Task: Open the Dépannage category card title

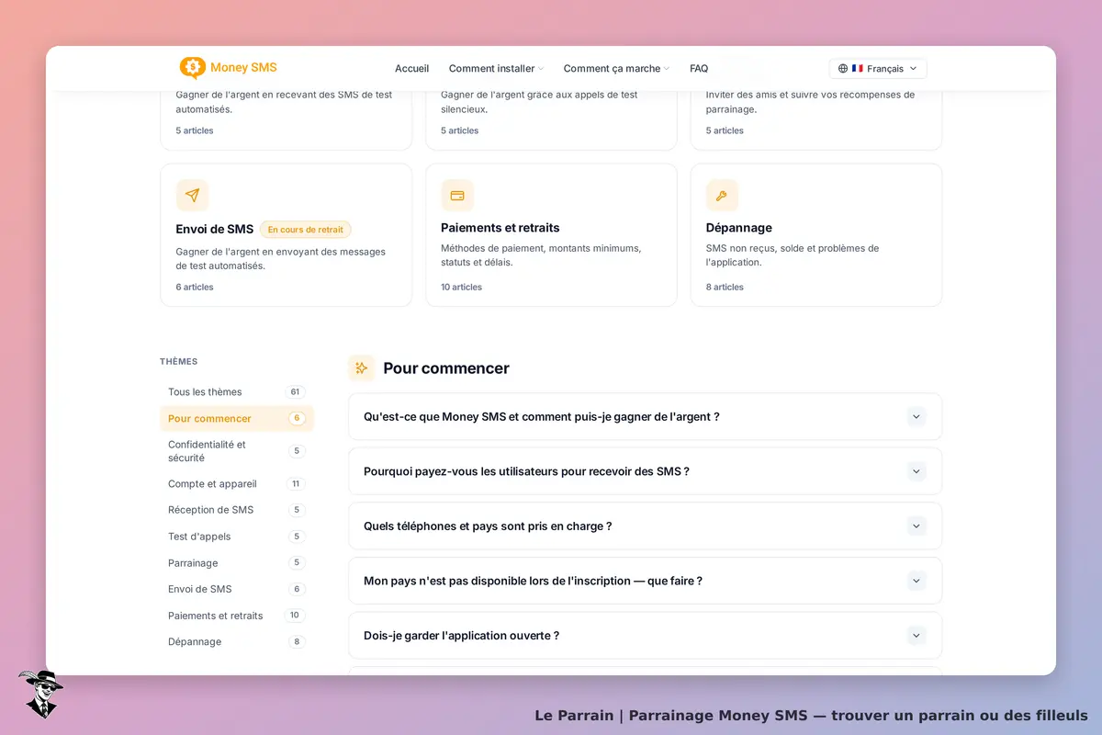Action: pos(739,228)
